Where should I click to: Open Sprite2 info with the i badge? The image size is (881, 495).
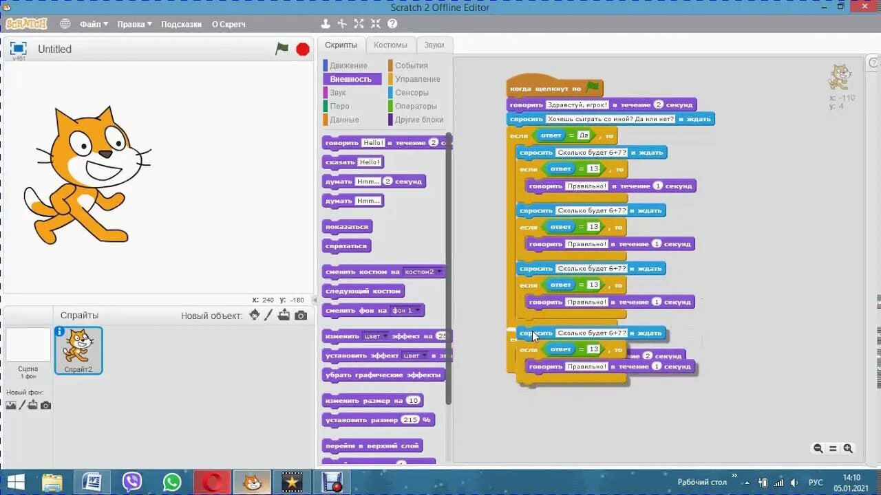(x=60, y=331)
